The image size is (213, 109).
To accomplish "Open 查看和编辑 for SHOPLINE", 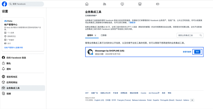I will (x=187, y=52).
